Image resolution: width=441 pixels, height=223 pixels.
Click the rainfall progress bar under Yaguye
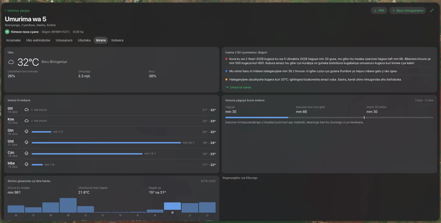tap(329, 117)
